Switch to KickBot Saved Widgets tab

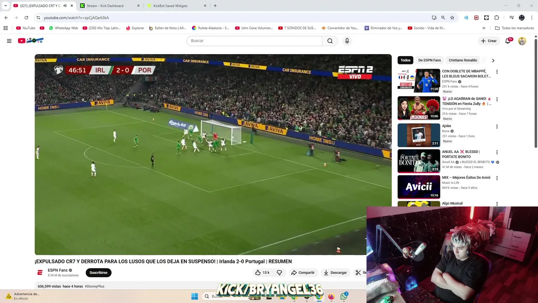point(177,6)
